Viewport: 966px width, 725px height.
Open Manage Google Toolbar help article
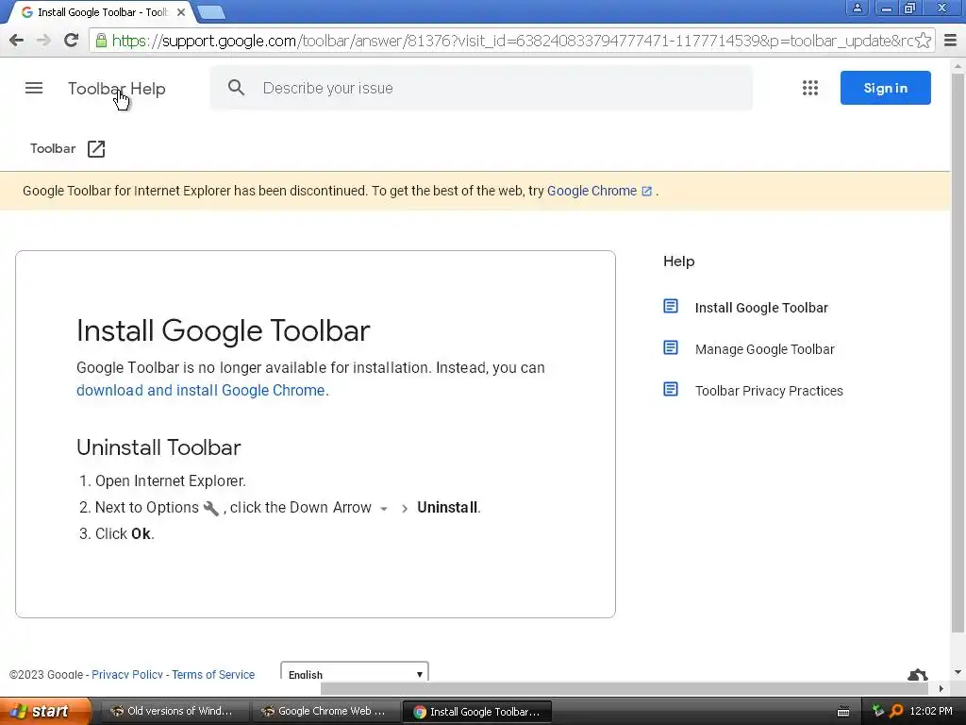(x=764, y=349)
